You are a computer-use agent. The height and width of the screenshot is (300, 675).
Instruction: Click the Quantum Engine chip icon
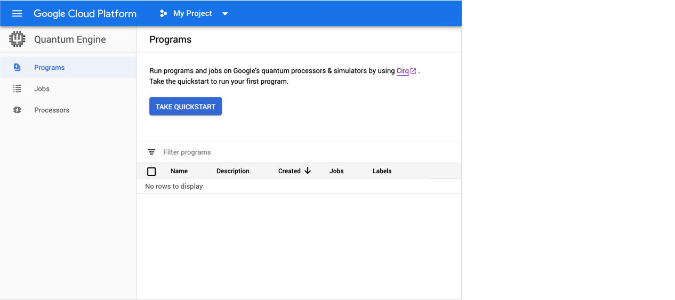click(17, 39)
